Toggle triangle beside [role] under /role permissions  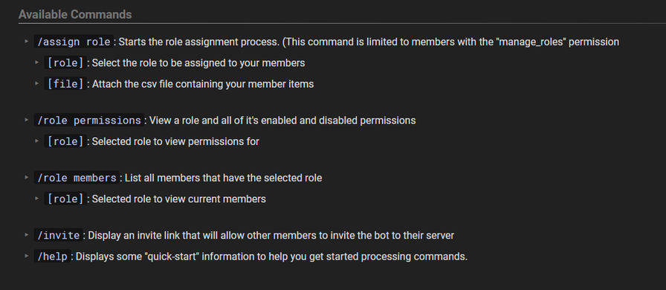tap(37, 141)
